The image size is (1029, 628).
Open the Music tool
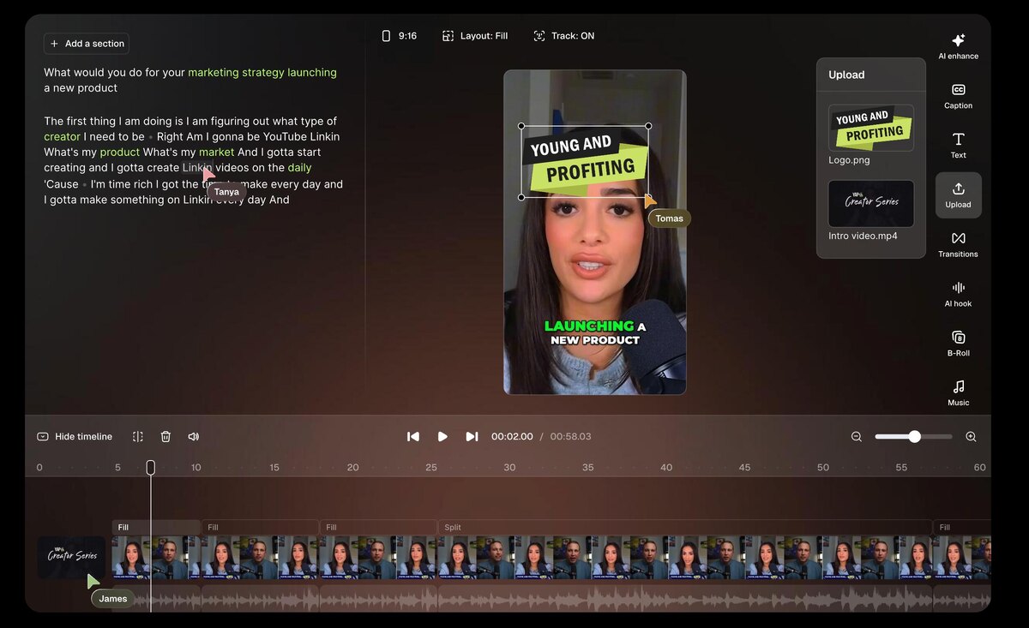click(958, 393)
